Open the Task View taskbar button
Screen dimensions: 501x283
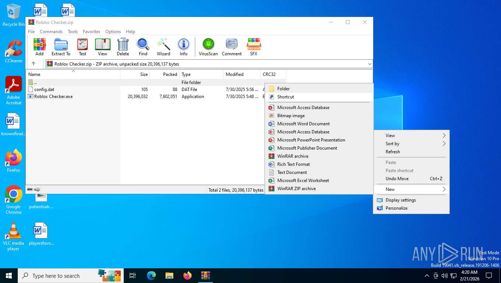[133, 276]
